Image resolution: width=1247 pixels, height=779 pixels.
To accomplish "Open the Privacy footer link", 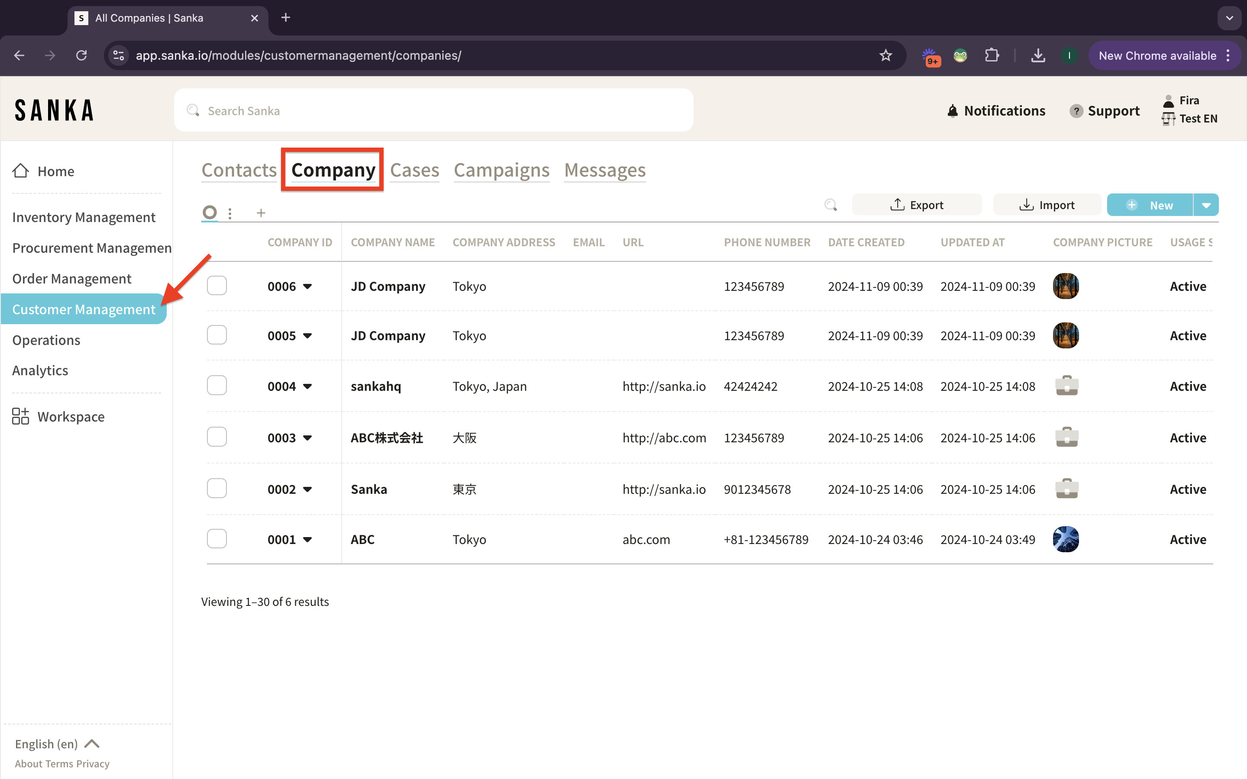I will [x=93, y=763].
